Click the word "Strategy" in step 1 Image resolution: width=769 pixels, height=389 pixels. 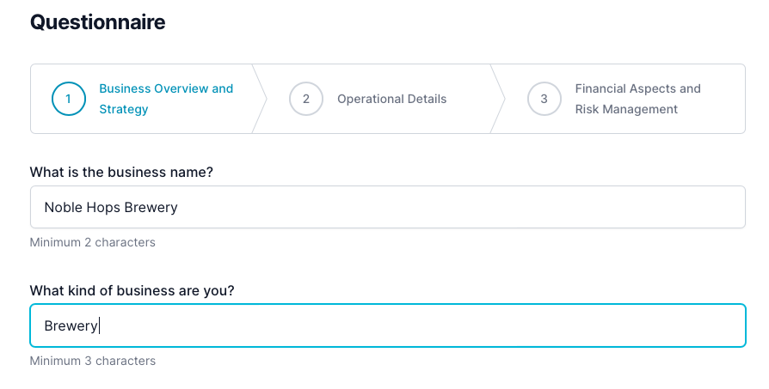click(x=124, y=109)
